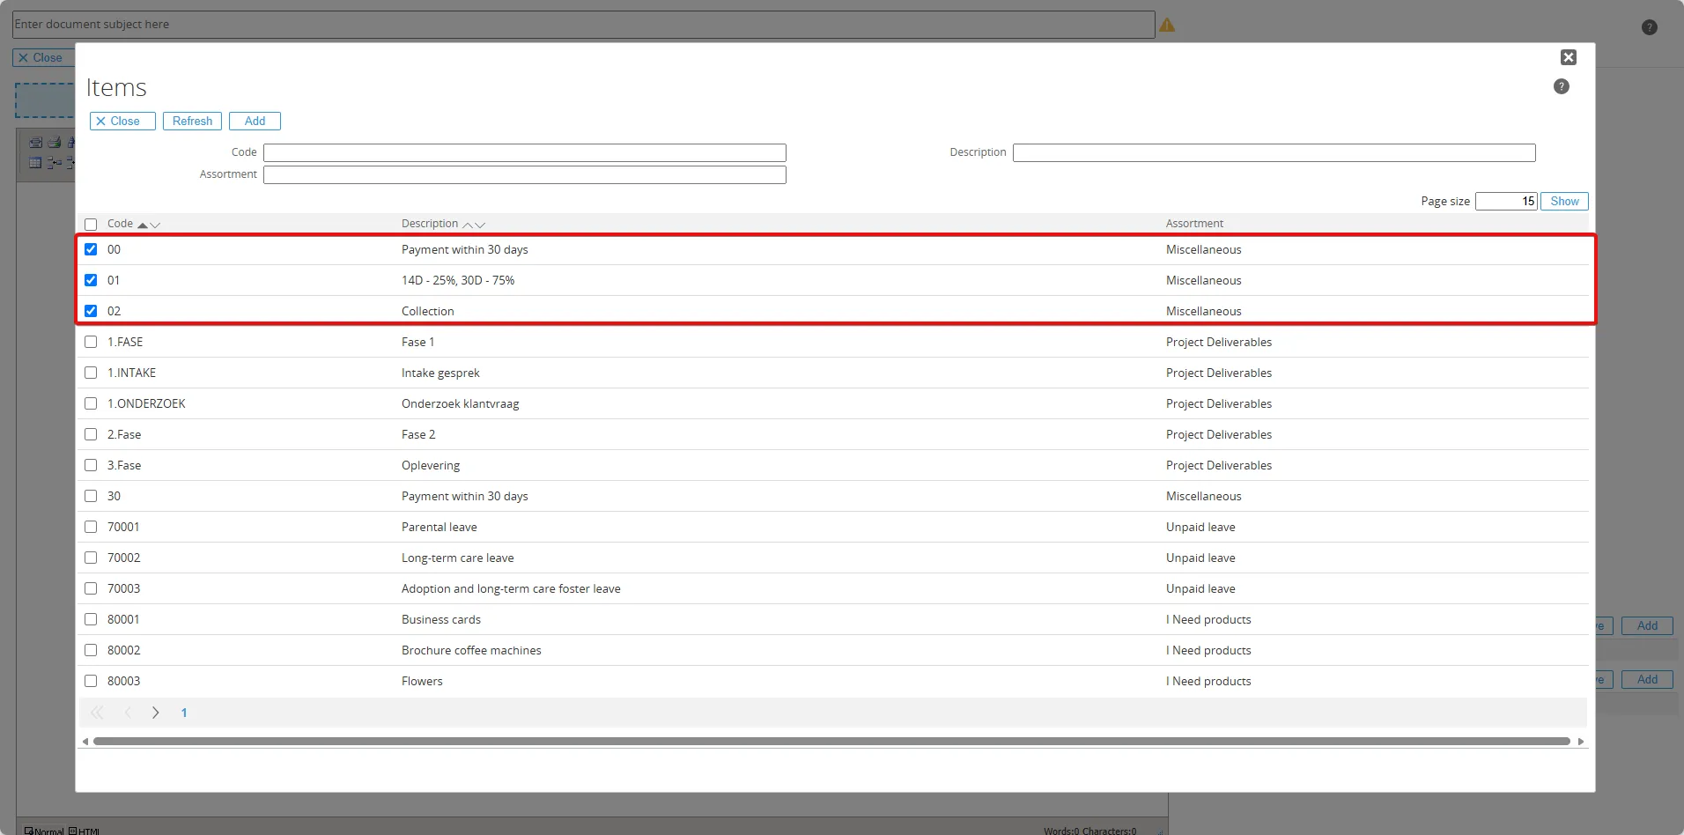Click the left arrow of the horizontal scrollbar

85,742
